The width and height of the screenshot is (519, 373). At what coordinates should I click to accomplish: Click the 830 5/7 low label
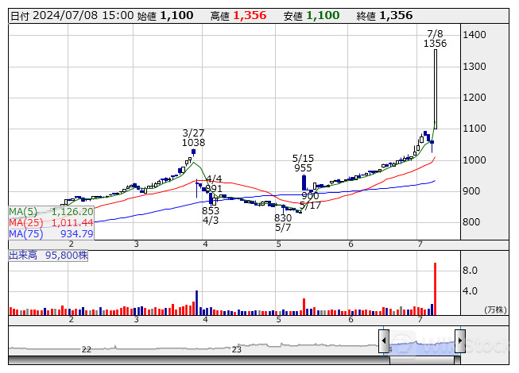(x=283, y=223)
